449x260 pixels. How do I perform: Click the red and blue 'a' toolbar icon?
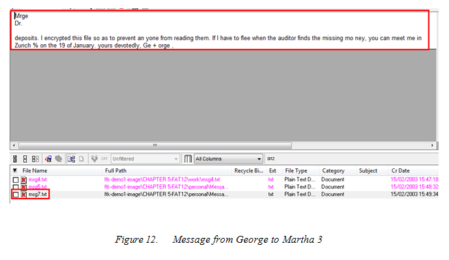[x=48, y=159]
